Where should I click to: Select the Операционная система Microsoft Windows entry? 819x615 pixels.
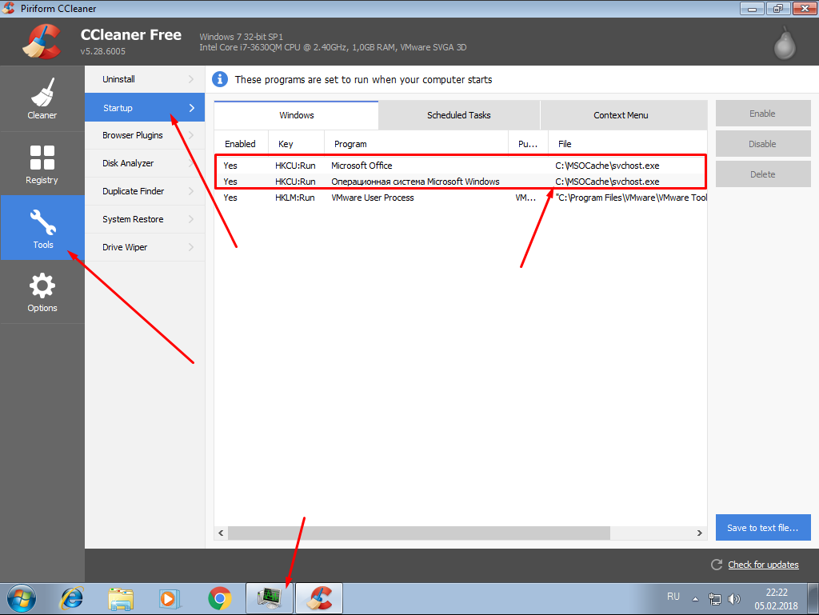click(461, 182)
